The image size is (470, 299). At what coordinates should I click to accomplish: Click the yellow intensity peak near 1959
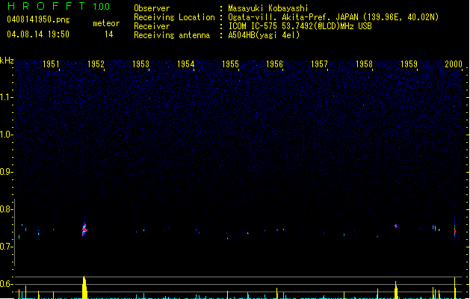coord(396,290)
